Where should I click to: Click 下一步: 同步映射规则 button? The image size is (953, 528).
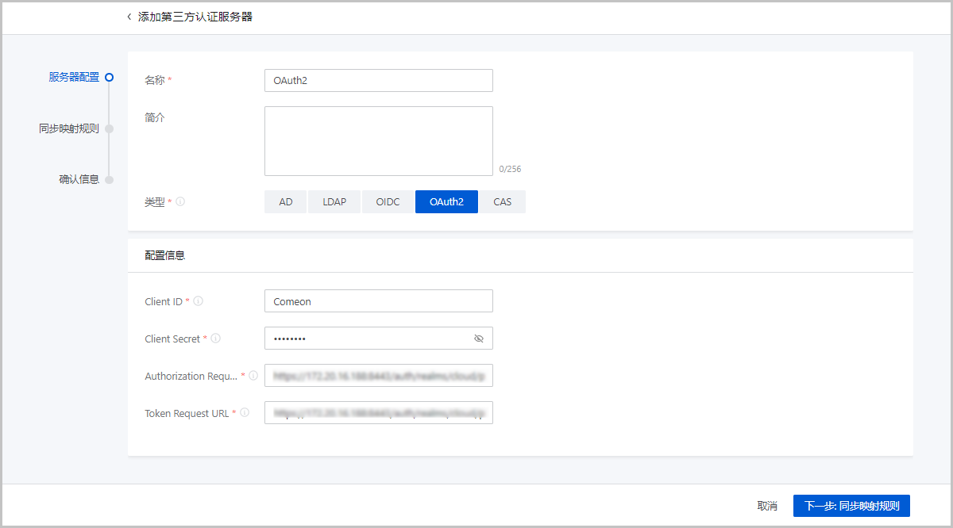pos(851,506)
